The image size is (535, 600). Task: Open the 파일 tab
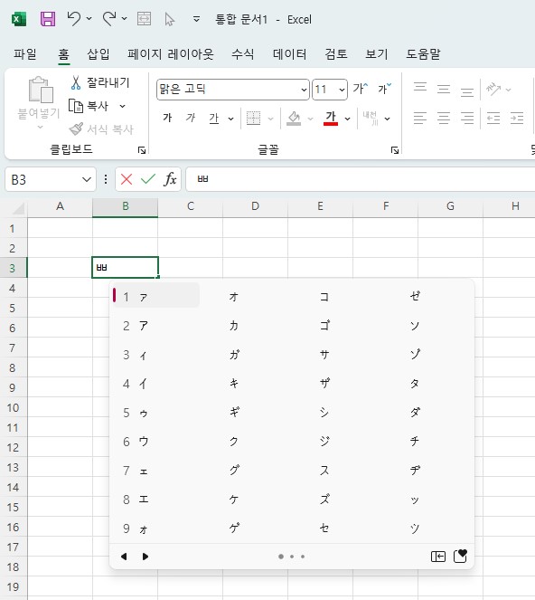[x=25, y=54]
